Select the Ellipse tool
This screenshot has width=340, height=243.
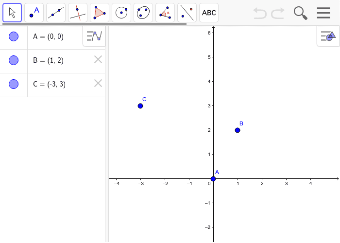tap(143, 13)
